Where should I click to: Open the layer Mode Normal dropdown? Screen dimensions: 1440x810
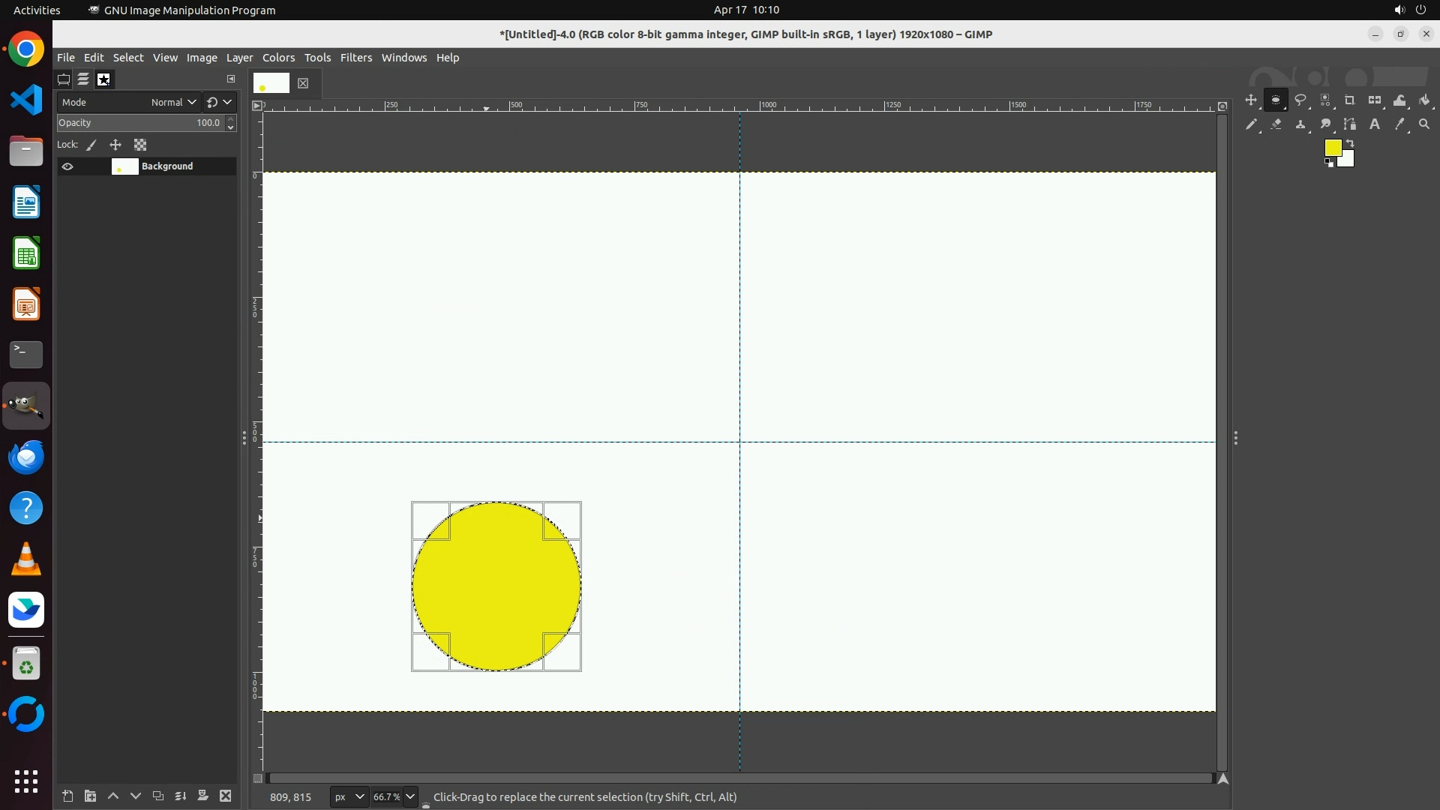click(173, 102)
